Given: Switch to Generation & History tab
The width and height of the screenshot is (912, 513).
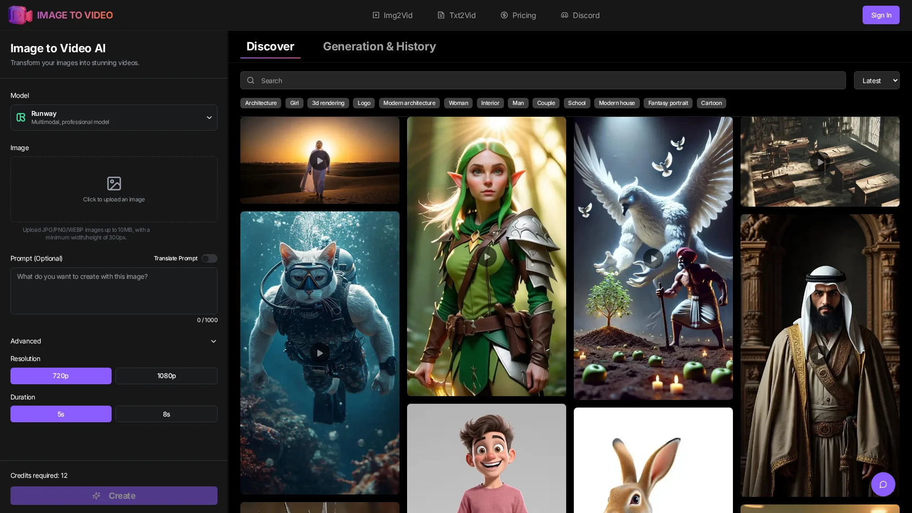Looking at the screenshot, I should (x=379, y=47).
